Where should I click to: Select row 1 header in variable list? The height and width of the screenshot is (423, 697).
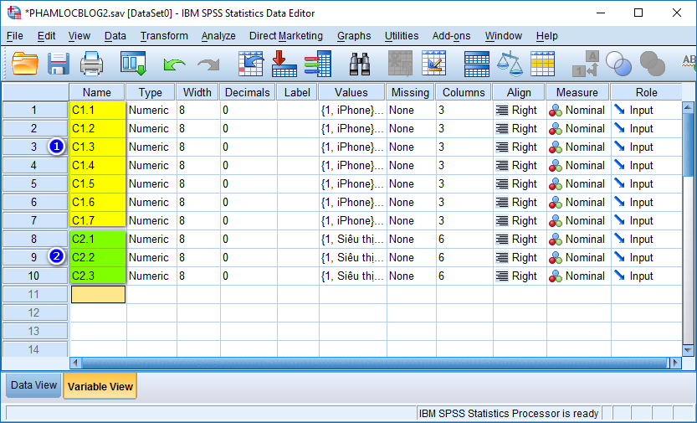[x=34, y=111]
